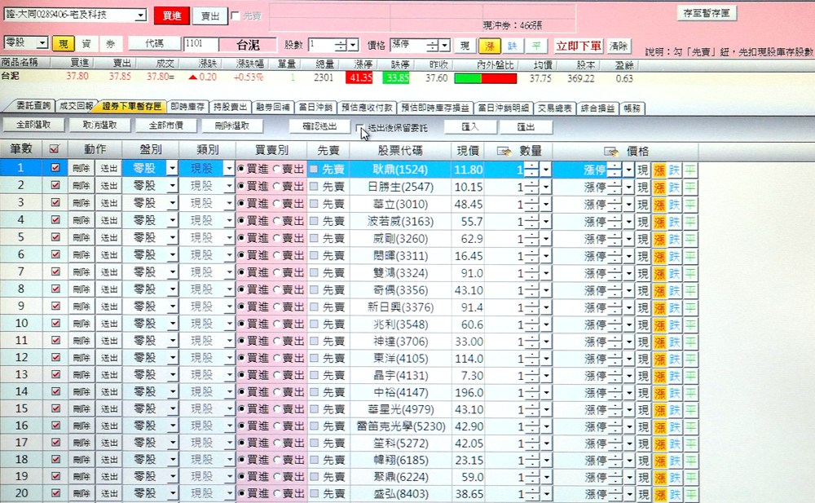Toggle the select-all checkbox in table header
The height and width of the screenshot is (503, 815).
click(54, 149)
